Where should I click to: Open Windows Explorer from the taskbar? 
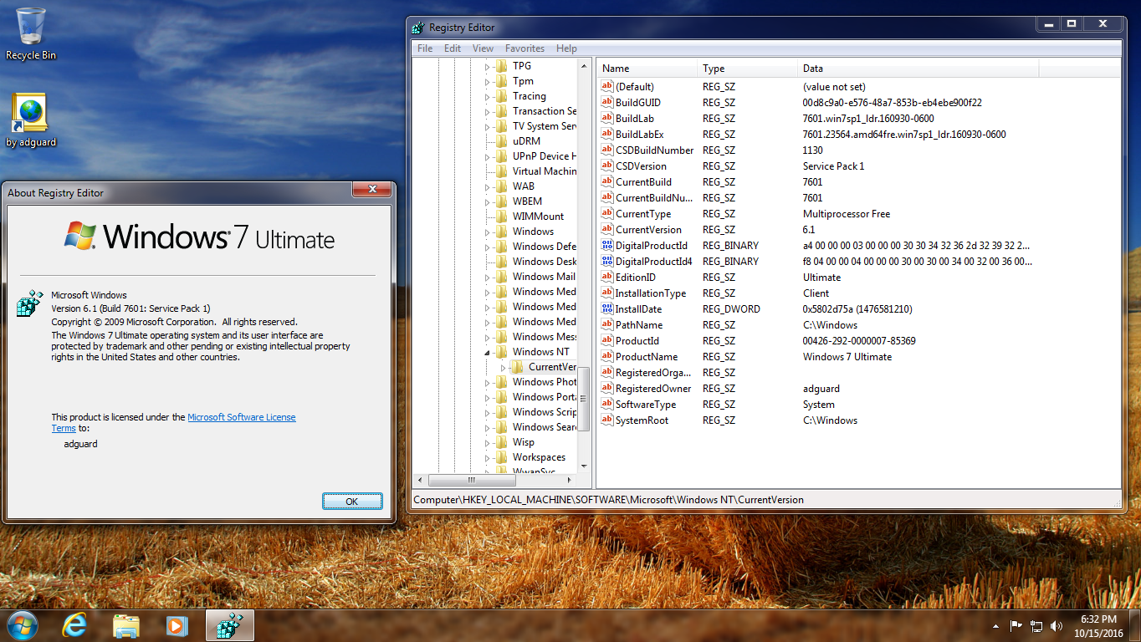click(x=126, y=625)
